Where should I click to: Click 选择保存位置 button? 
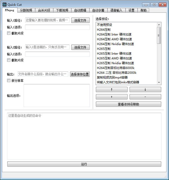tap(80, 74)
